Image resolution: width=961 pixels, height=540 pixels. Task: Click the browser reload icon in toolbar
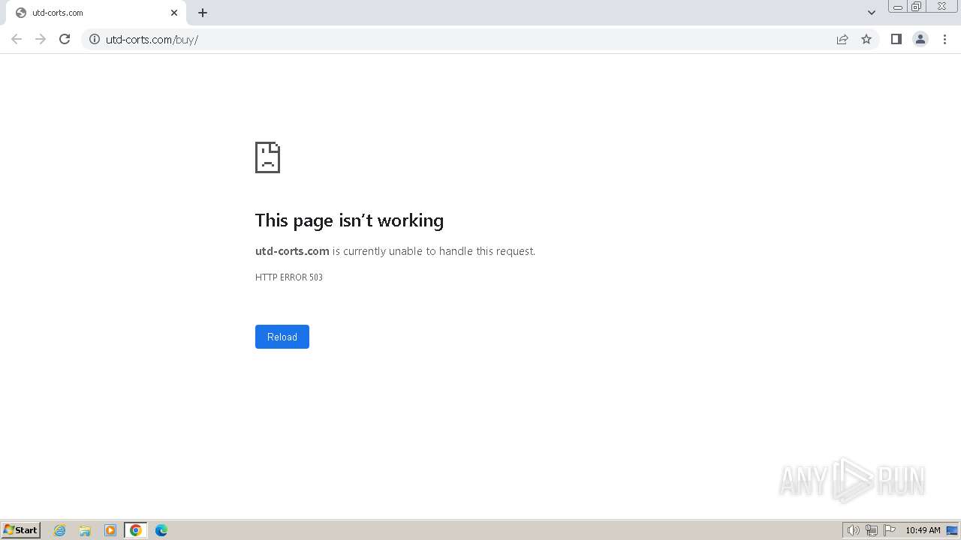[65, 39]
